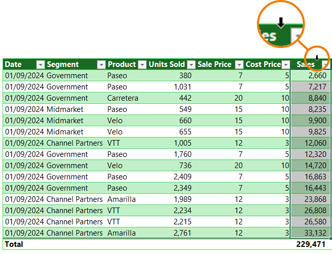
Task: Select sales cell 12,060
Action: [x=311, y=143]
